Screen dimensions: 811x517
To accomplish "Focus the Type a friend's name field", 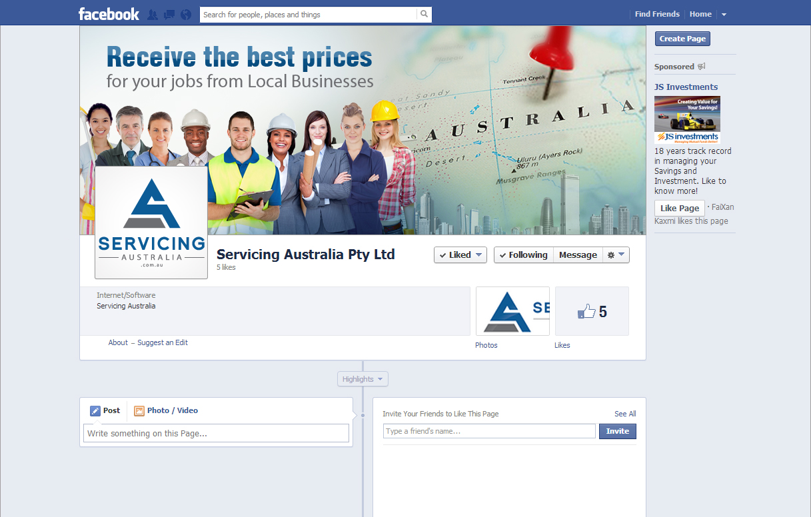I will coord(489,431).
